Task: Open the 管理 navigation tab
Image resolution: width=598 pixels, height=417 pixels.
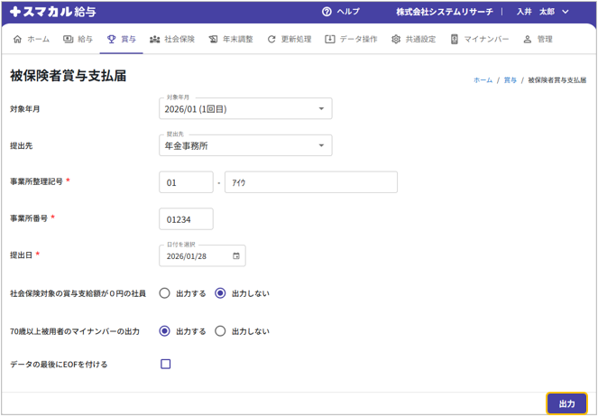Action: pyautogui.click(x=538, y=40)
